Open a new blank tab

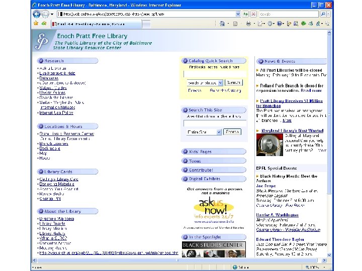click(x=146, y=24)
